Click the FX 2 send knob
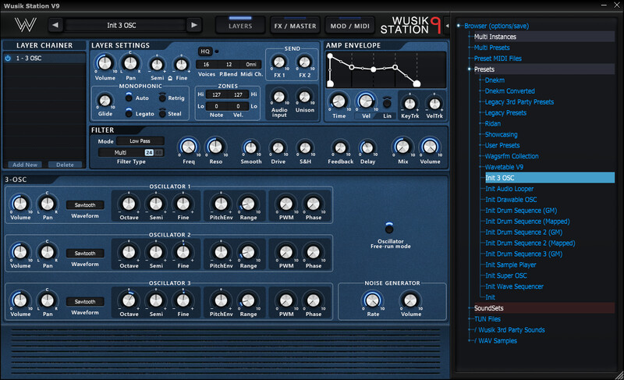Screen dimensions: 624x380 tap(304, 62)
